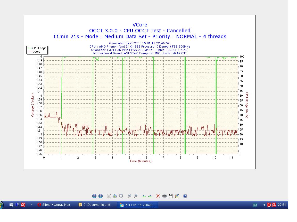This screenshot has height=222, width=297.
Task: Select the 2011-01-15-22h46 taskbar button
Action: click(x=138, y=205)
